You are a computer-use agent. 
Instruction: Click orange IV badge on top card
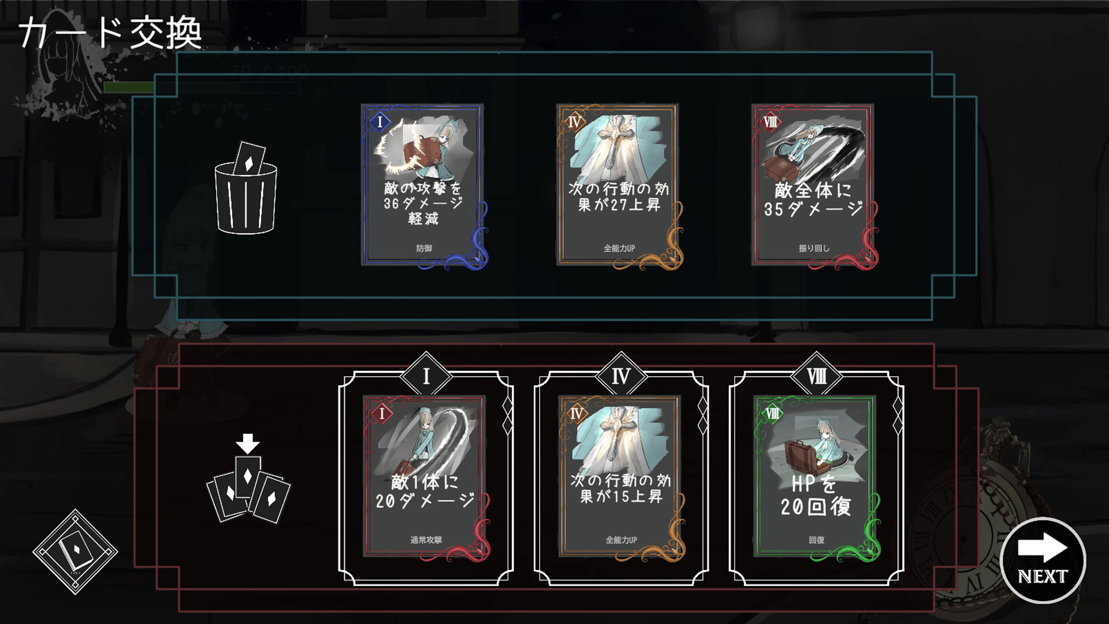[x=574, y=122]
